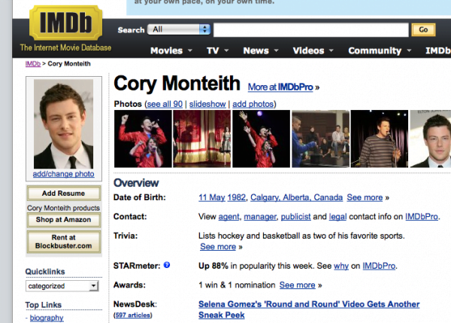Click the biography link under Top Links
Screen dimensions: 451x323
coord(47,318)
